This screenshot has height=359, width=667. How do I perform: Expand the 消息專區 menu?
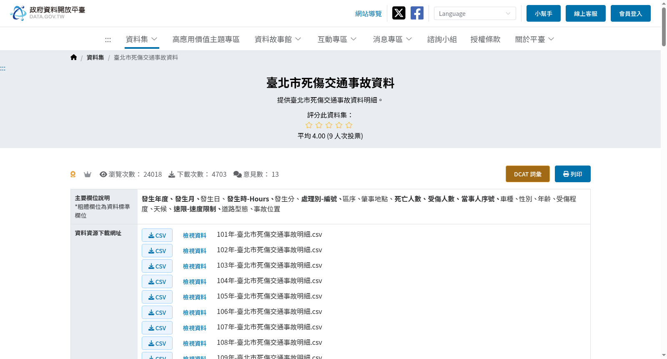point(392,39)
